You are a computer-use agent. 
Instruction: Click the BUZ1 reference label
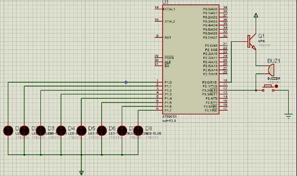(274, 61)
